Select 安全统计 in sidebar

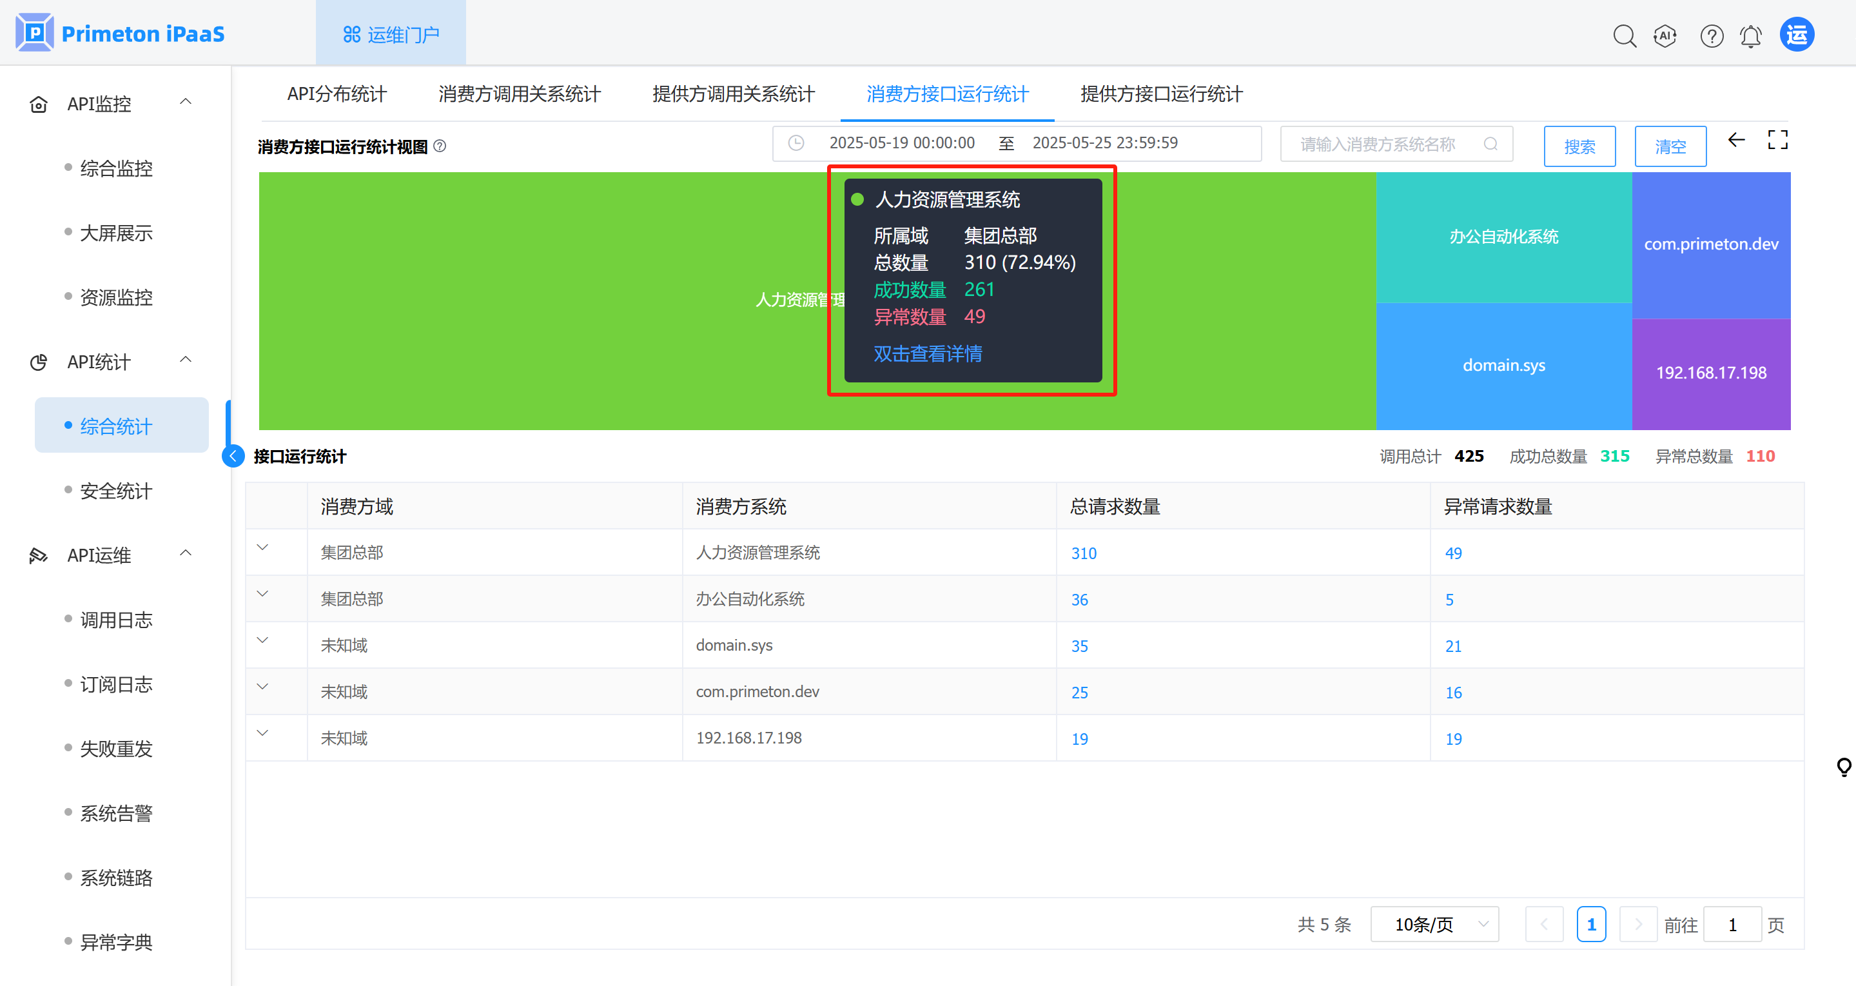tap(116, 491)
